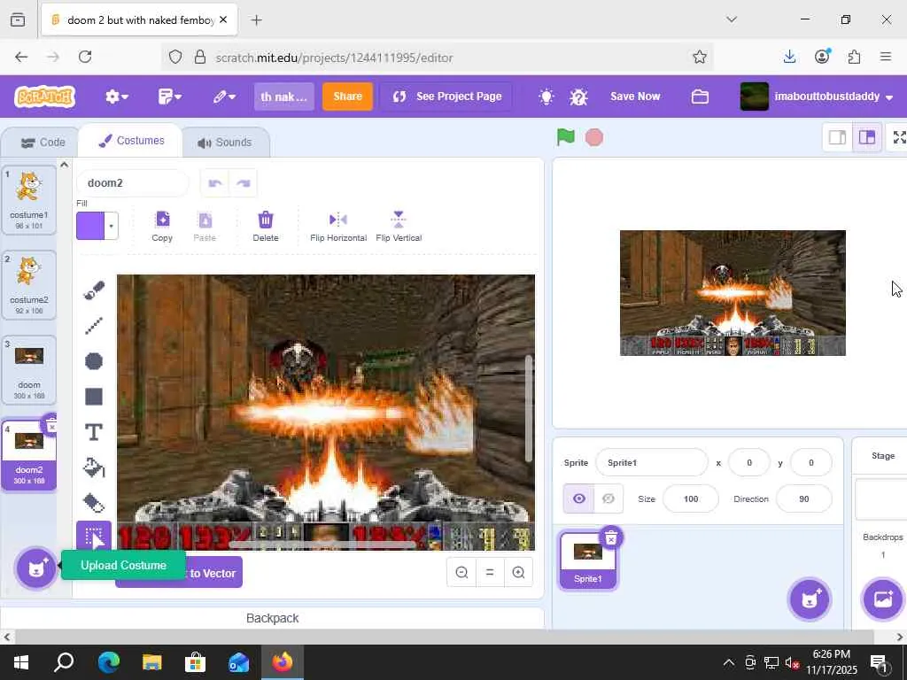907x680 pixels.
Task: Delete the doom2 costume via corner x
Action: click(50, 426)
